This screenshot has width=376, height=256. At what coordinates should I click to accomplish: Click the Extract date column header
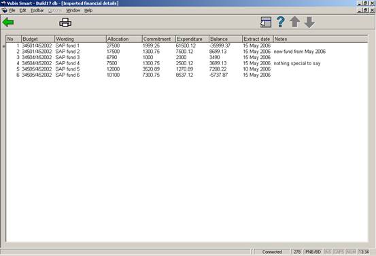pos(258,39)
